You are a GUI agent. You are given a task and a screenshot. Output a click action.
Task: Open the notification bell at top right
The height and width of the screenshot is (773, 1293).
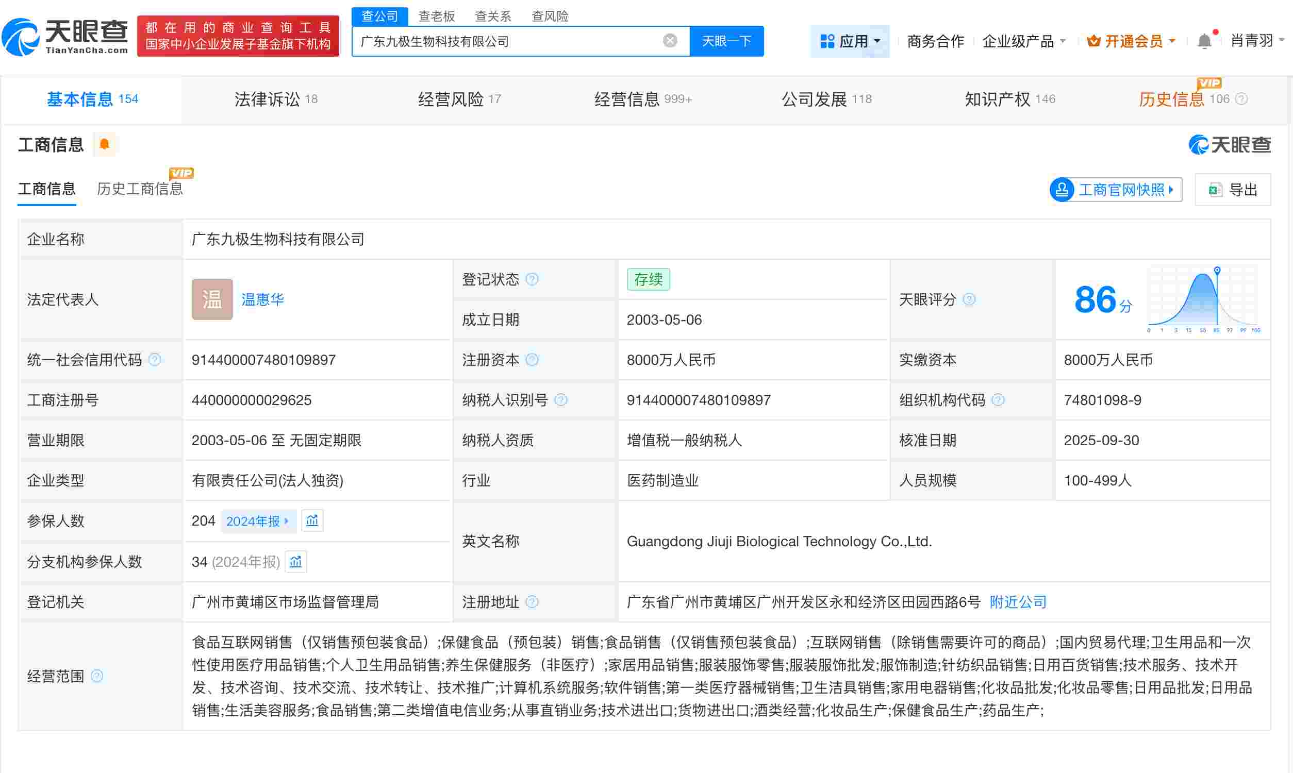click(x=1205, y=40)
